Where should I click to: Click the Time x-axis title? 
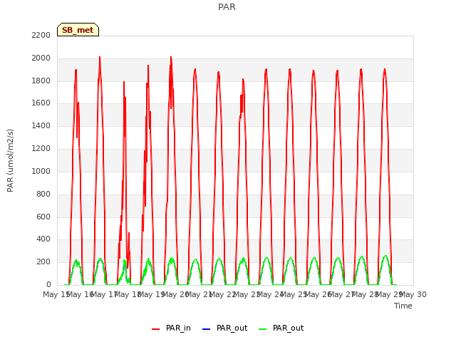pos(403,306)
